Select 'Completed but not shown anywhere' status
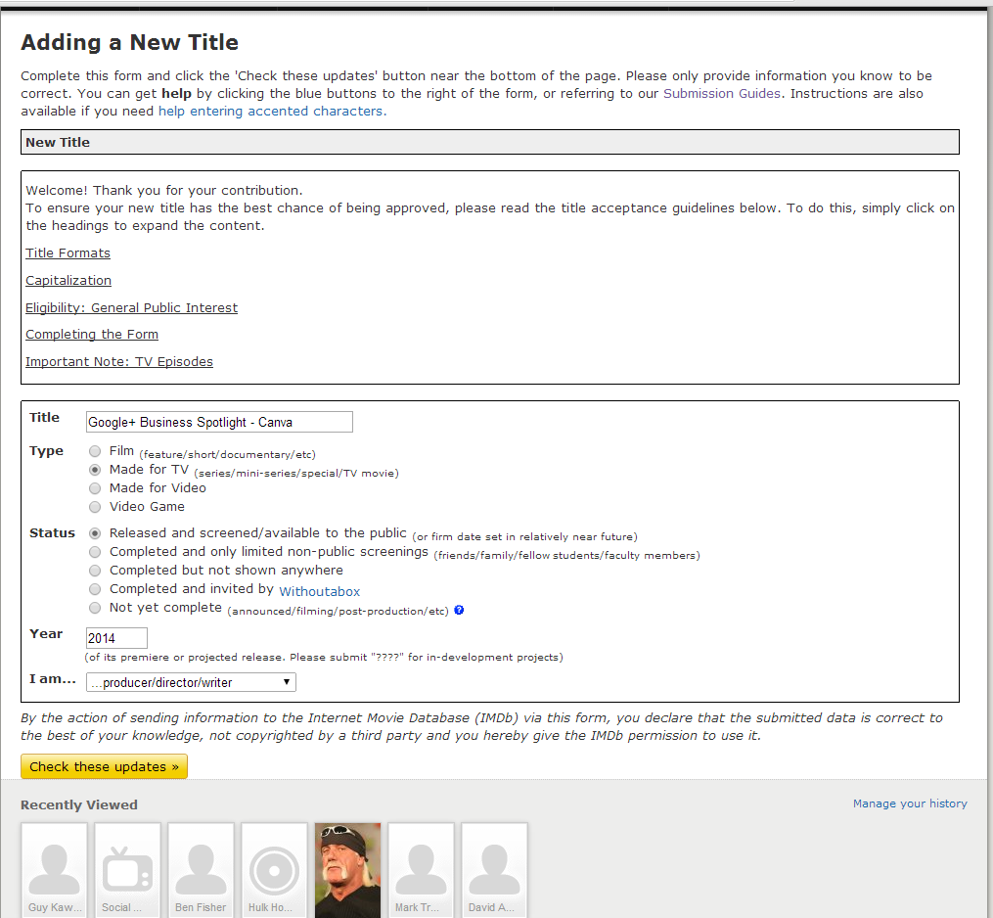The height and width of the screenshot is (918, 993). (95, 571)
